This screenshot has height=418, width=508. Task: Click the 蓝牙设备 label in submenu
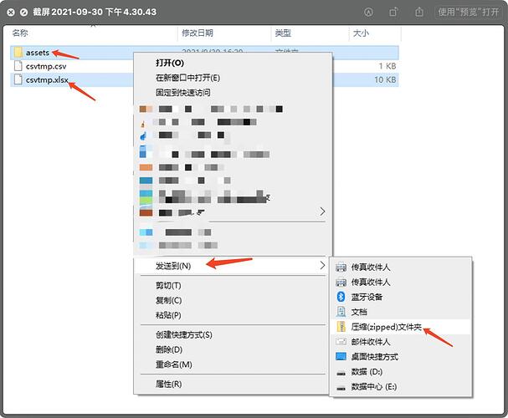367,297
